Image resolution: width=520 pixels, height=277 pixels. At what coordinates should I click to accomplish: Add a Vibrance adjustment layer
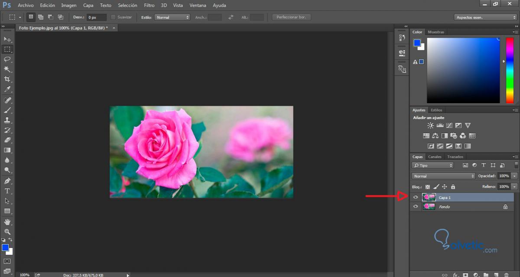pyautogui.click(x=468, y=125)
